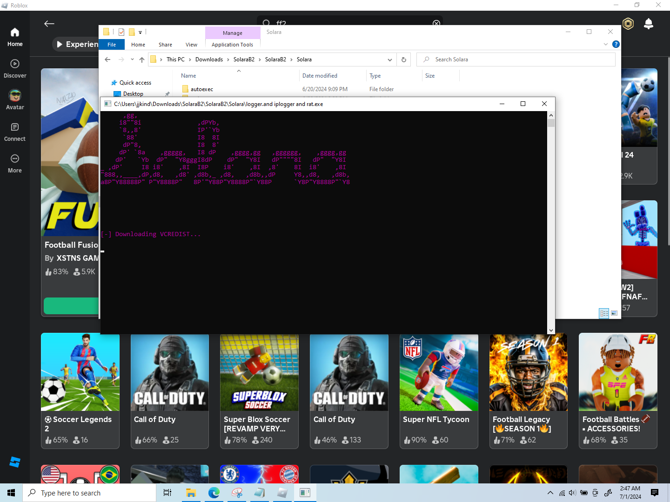Open Football Battles Accessories game card

618,391
